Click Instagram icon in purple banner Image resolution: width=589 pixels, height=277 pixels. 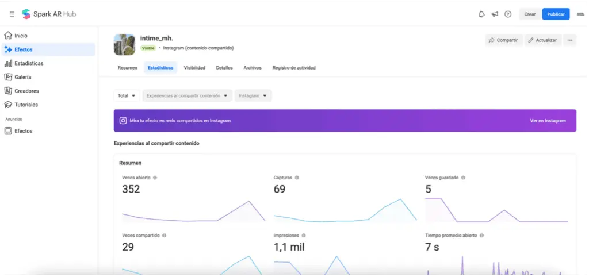[x=123, y=121]
